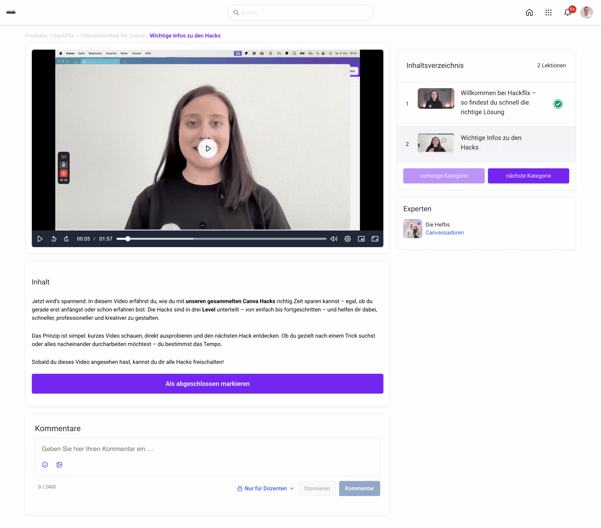
Task: Click lesson 1 video thumbnail
Action: [436, 99]
